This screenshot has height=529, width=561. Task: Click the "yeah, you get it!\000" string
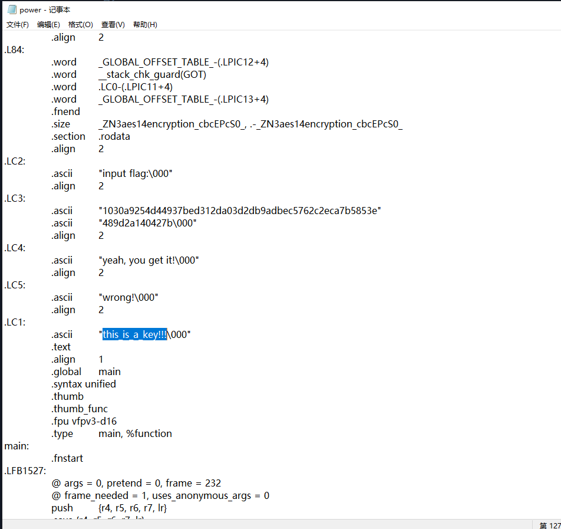(149, 261)
